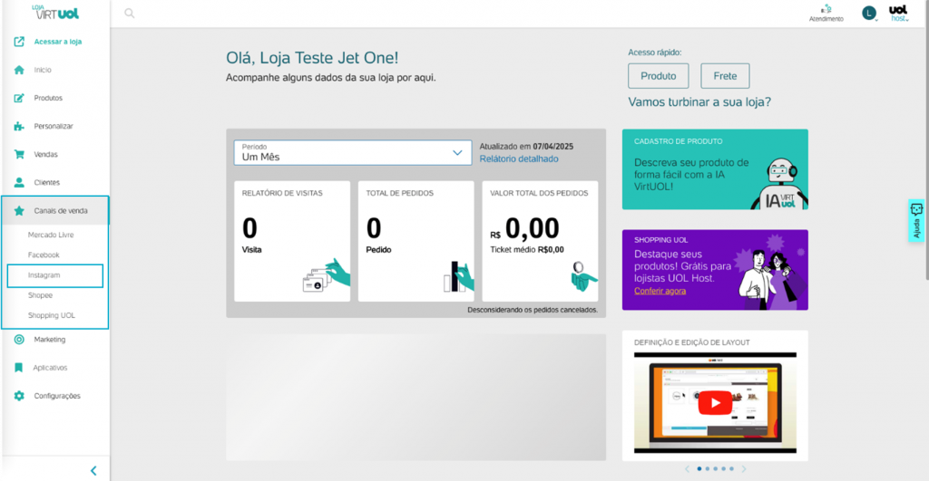
Task: Click the page vertical scrollbar
Action: pyautogui.click(x=926, y=142)
